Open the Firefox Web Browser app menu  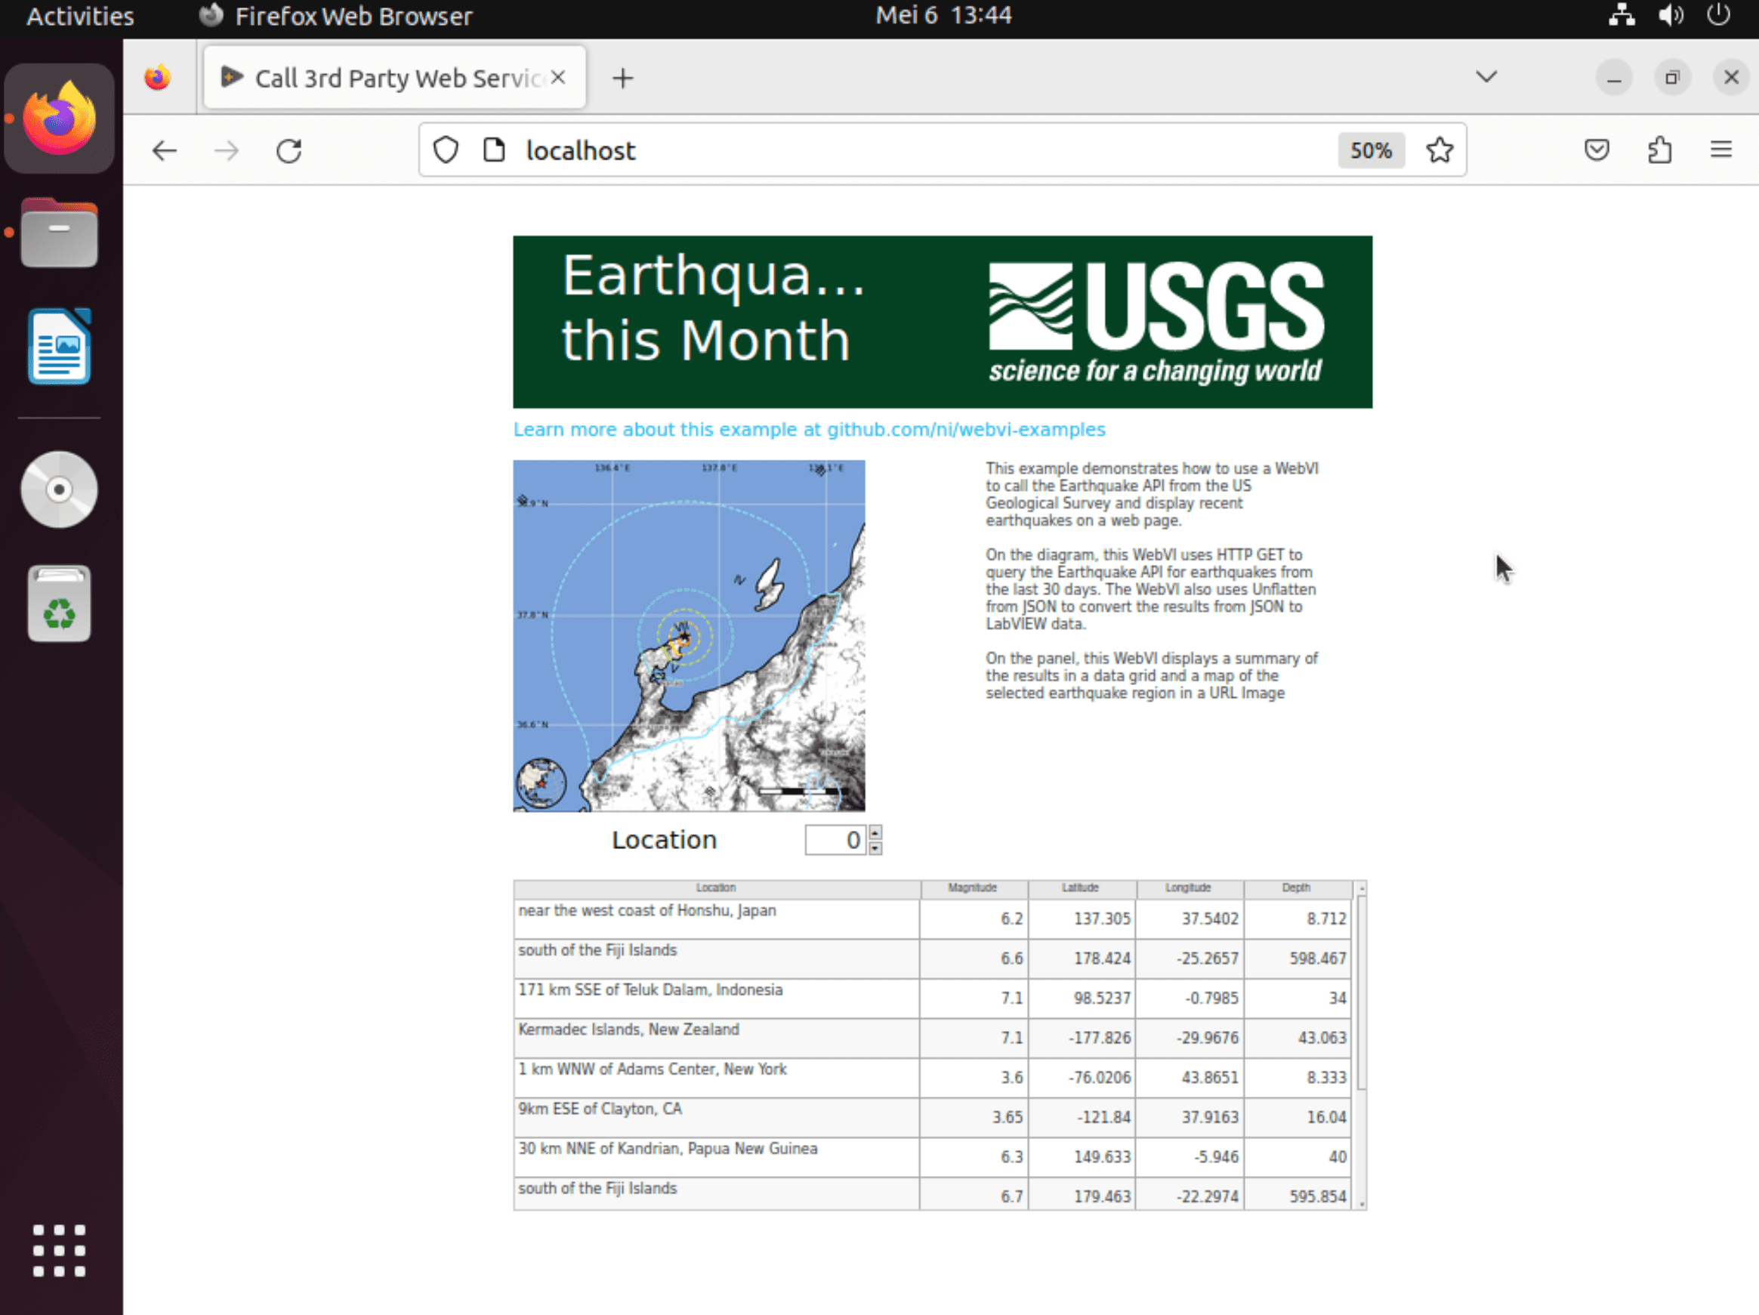pos(335,16)
